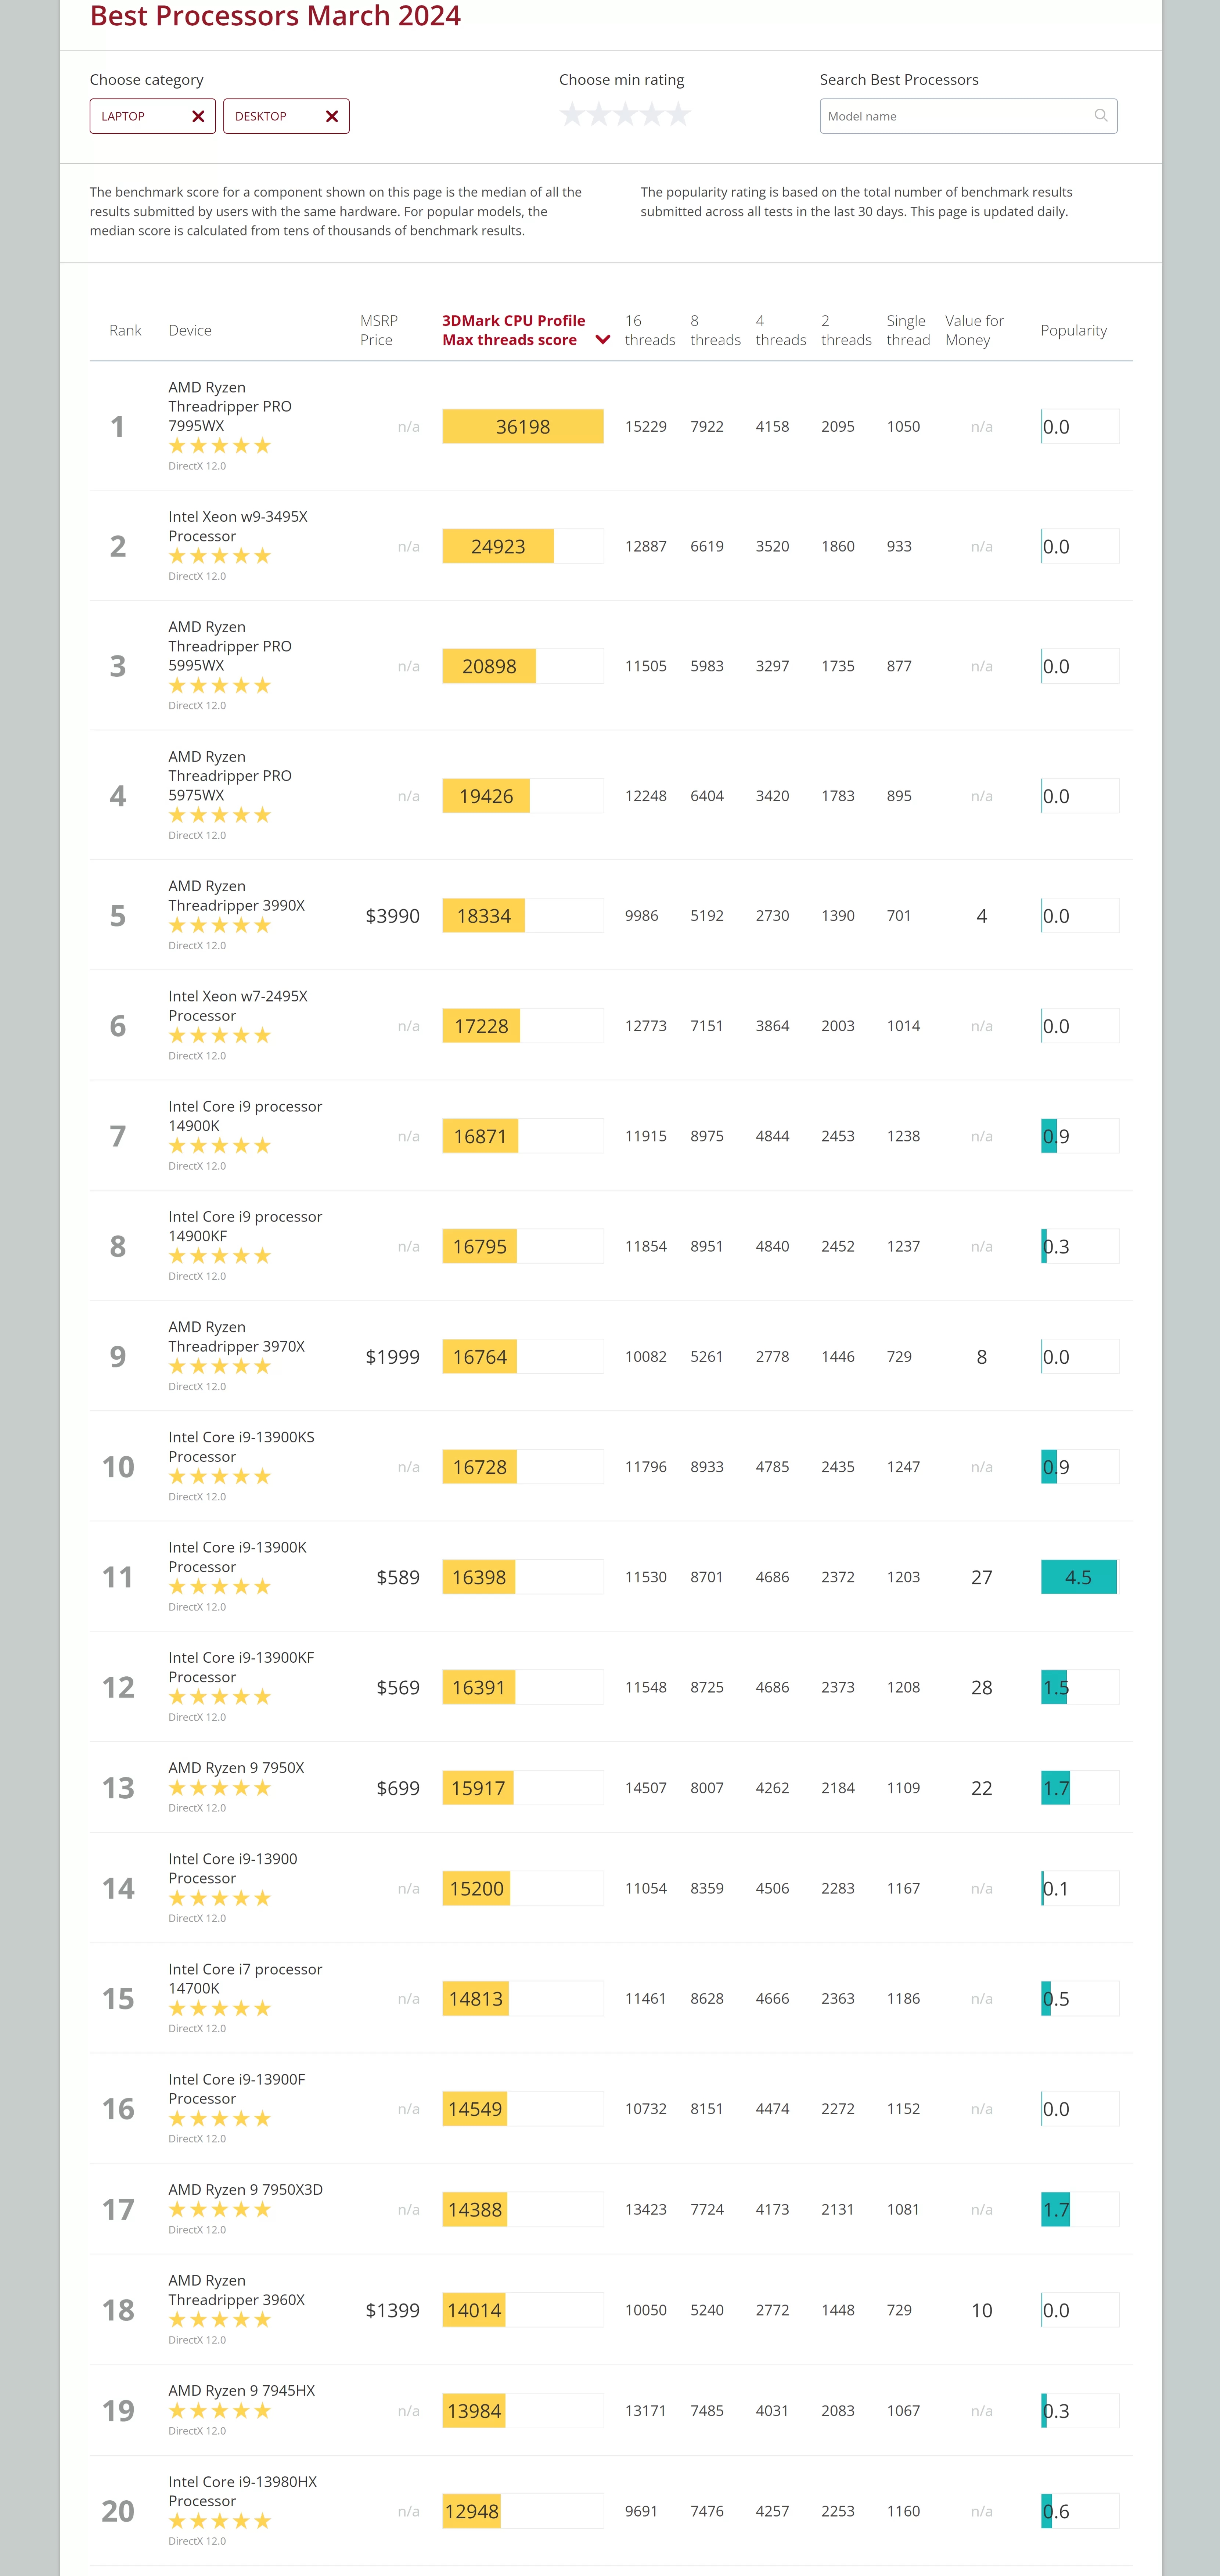Sort by Single thread column
Screen dimensions: 1220x2576
click(907, 330)
